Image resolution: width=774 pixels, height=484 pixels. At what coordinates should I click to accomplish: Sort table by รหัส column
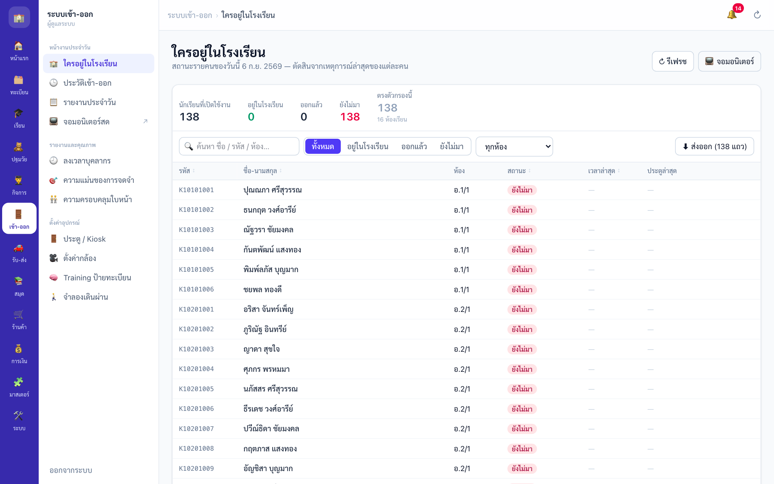(x=187, y=171)
